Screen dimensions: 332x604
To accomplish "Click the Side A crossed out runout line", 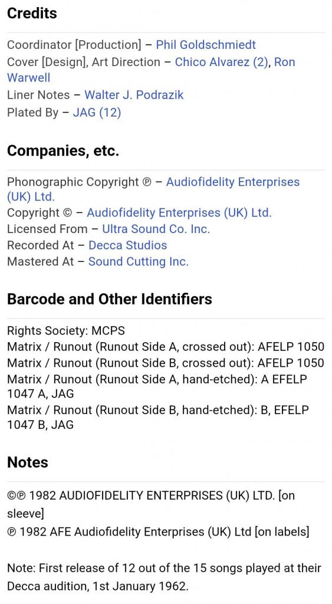I will (x=166, y=347).
